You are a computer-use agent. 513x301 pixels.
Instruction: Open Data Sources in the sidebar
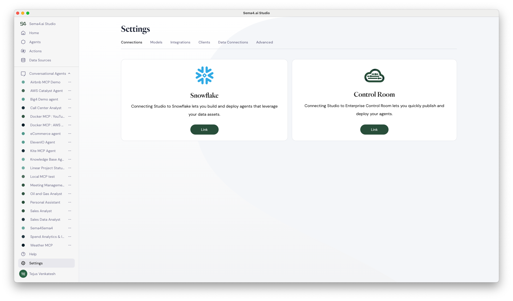coord(40,60)
